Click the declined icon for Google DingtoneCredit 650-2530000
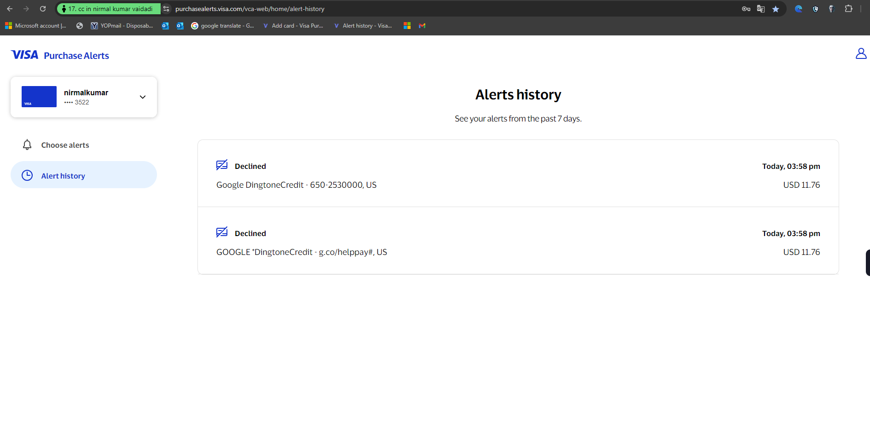The width and height of the screenshot is (870, 439). (x=222, y=165)
